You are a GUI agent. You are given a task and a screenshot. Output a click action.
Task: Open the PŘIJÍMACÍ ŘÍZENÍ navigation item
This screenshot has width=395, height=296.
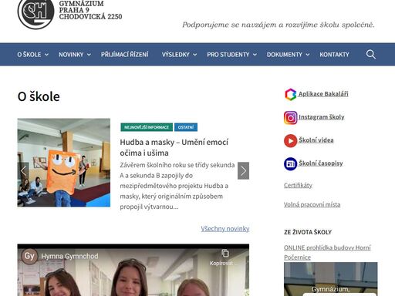tap(124, 55)
